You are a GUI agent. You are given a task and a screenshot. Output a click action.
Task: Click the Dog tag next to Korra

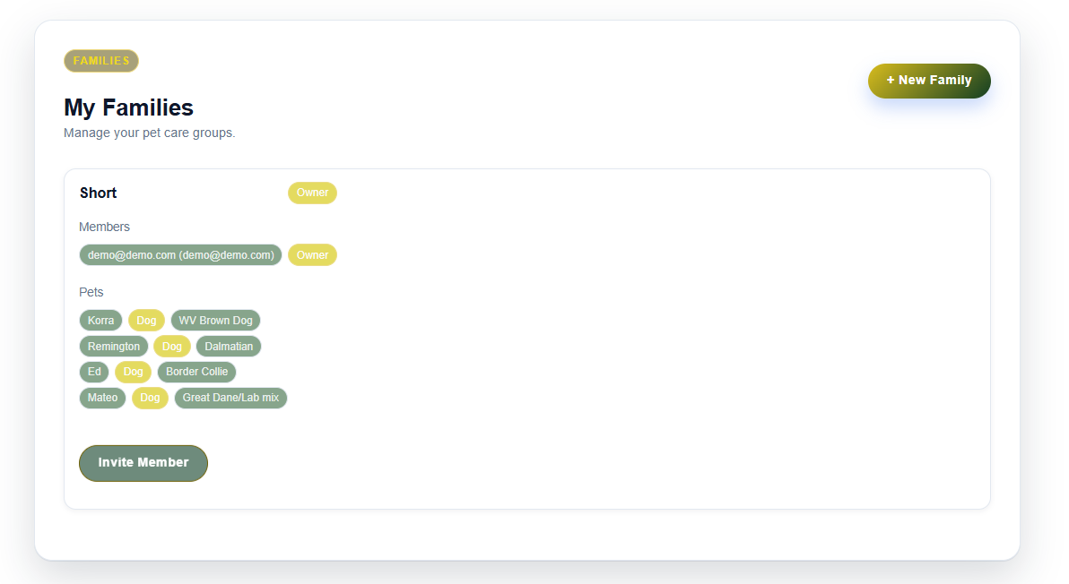coord(146,320)
